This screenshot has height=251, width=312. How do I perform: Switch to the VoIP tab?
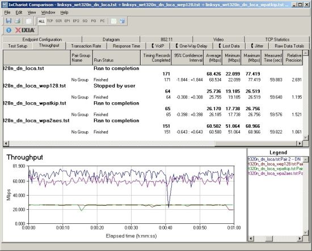tap(158, 46)
